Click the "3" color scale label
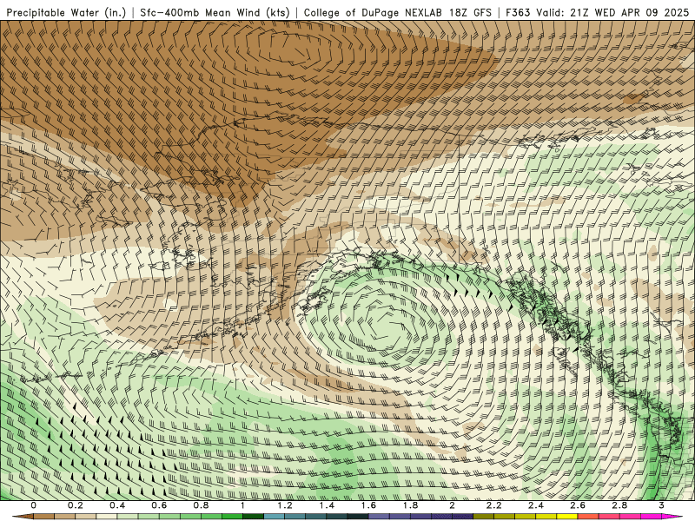Screen dimensions: 695x521 tap(661, 505)
